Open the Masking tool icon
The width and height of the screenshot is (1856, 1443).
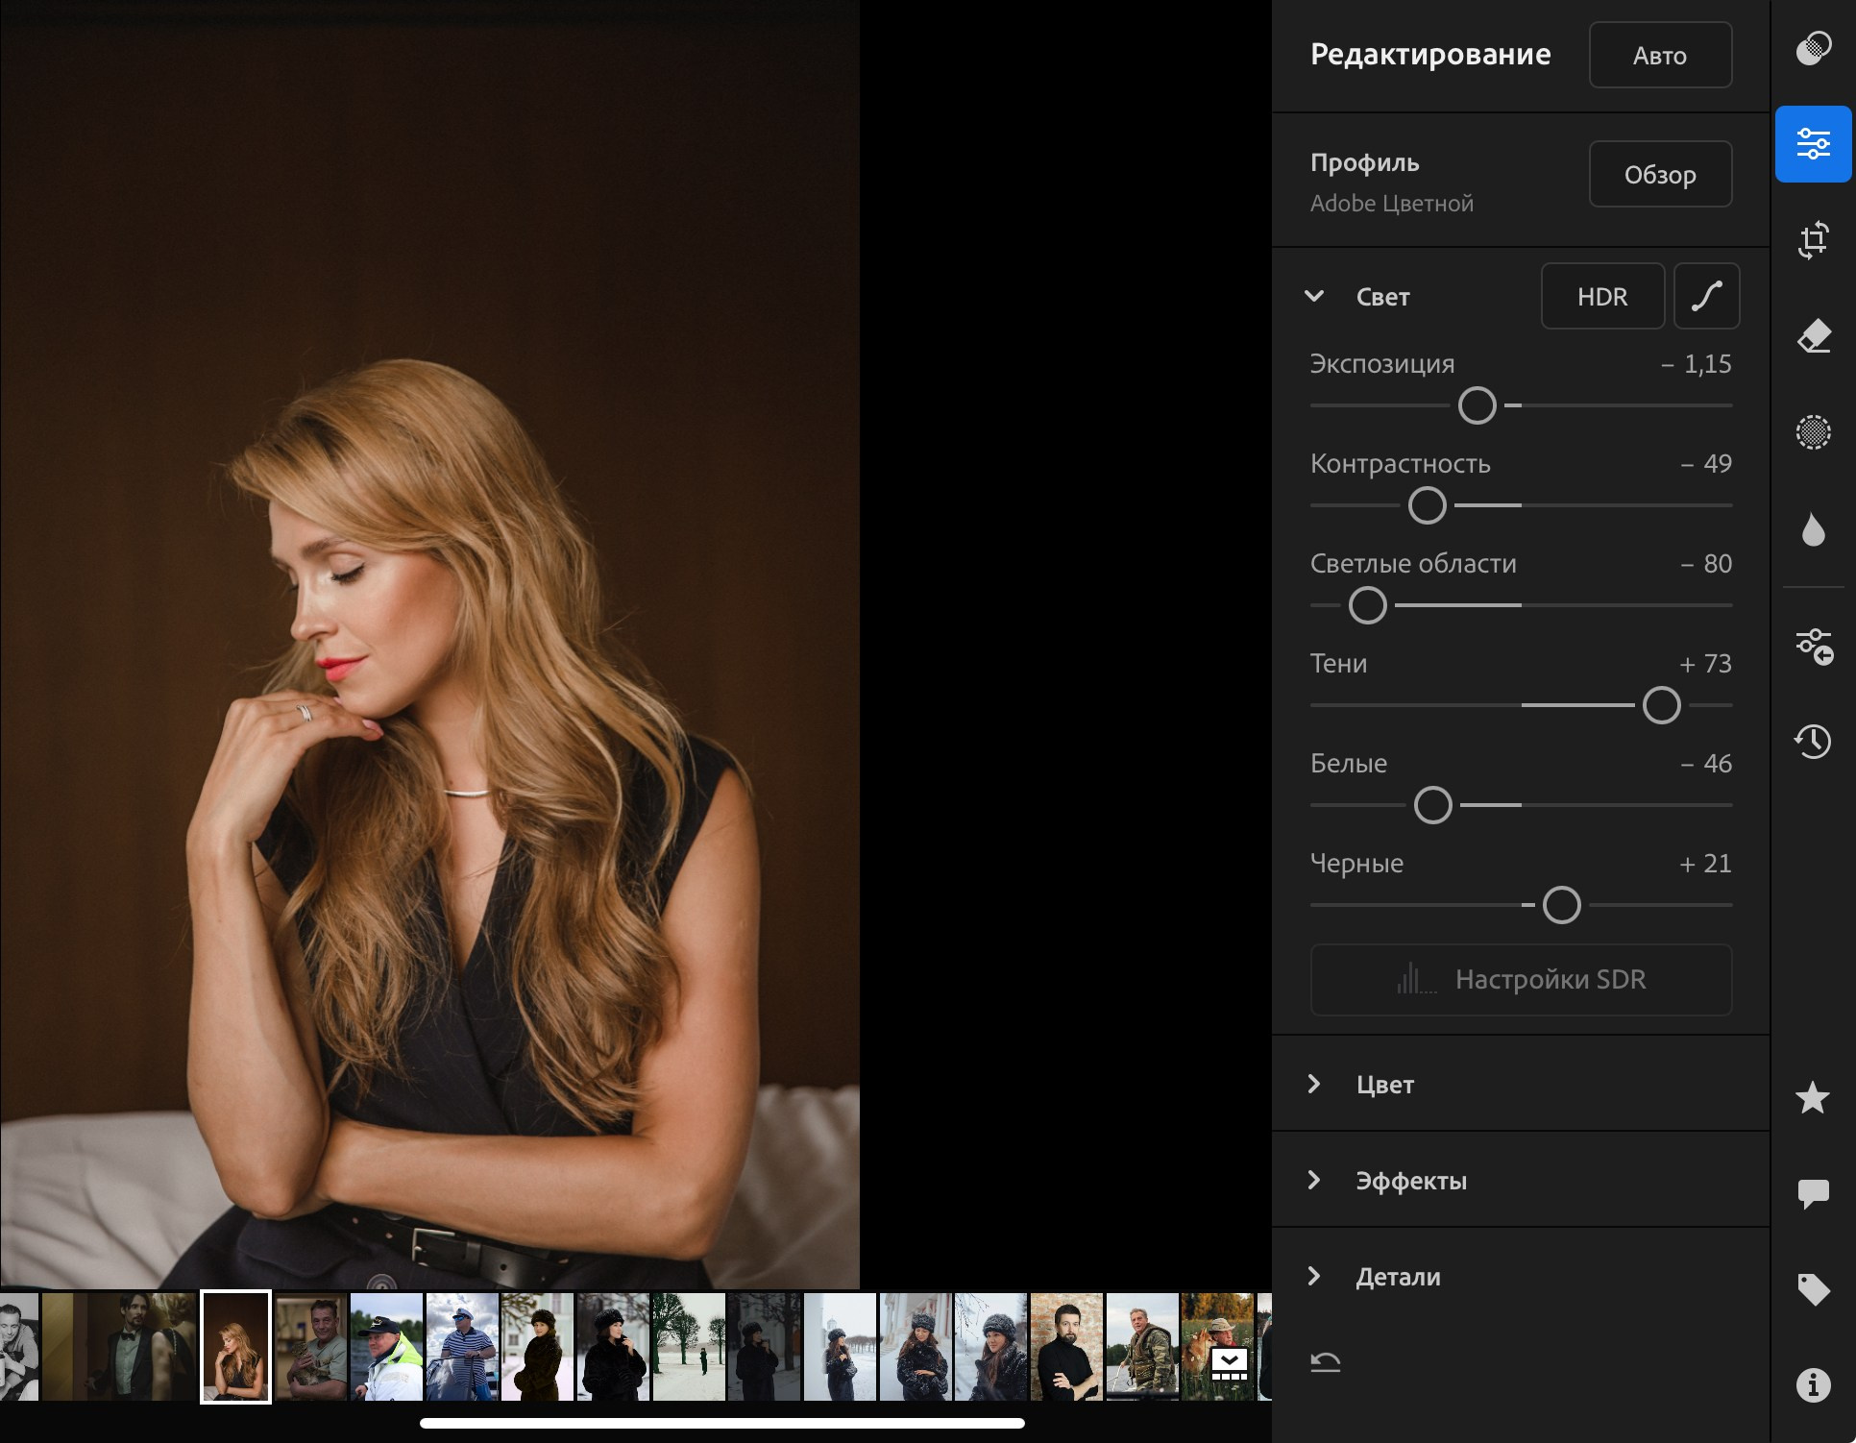1813,432
